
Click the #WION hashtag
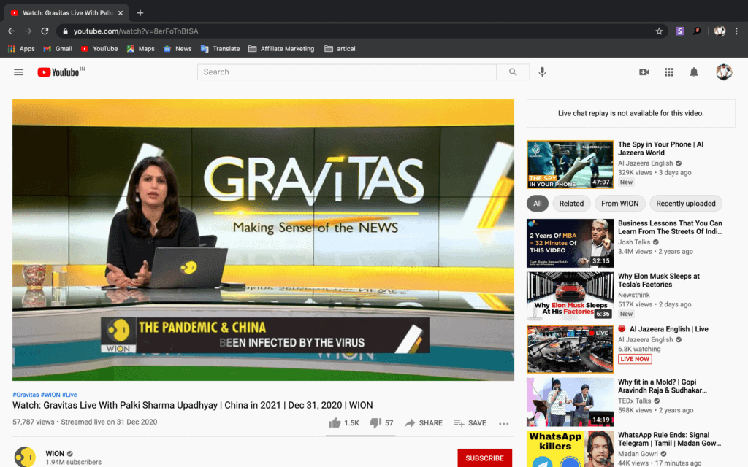tap(50, 395)
